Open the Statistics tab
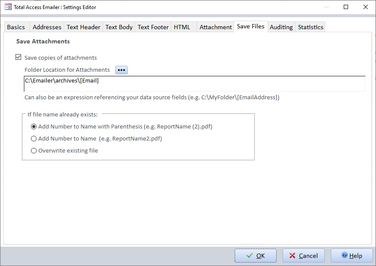This screenshot has height=266, width=376. pos(310,27)
